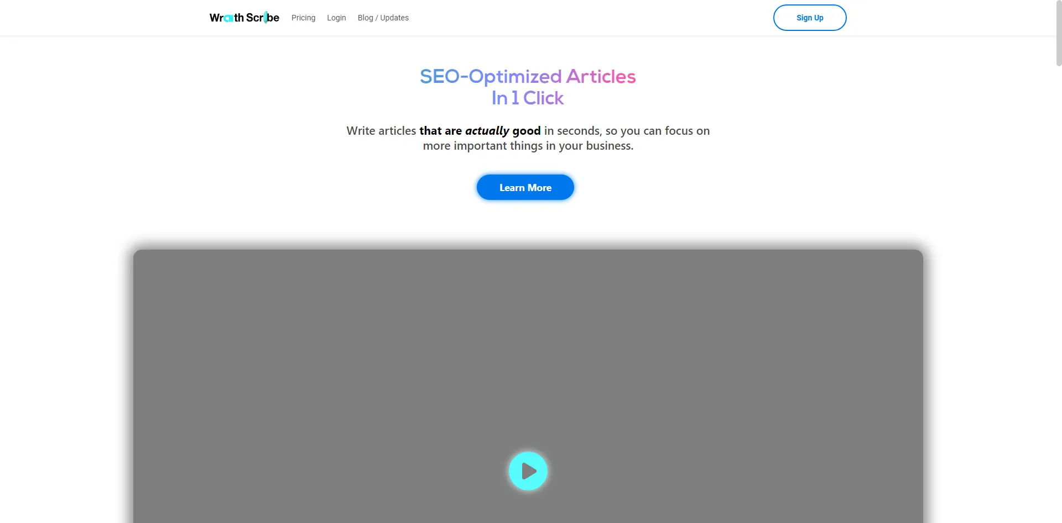Click the vertical scrollbar thumb

click(x=1059, y=33)
